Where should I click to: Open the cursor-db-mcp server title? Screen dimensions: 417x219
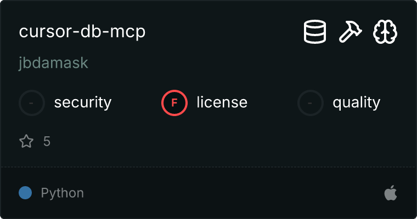tap(82, 32)
